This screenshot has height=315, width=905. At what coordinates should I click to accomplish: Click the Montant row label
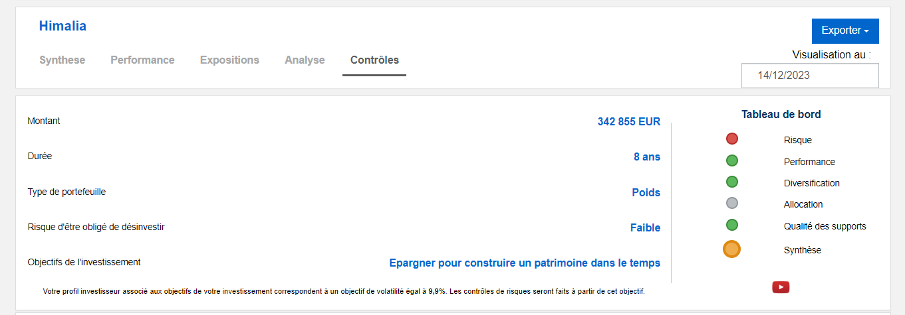tap(44, 121)
